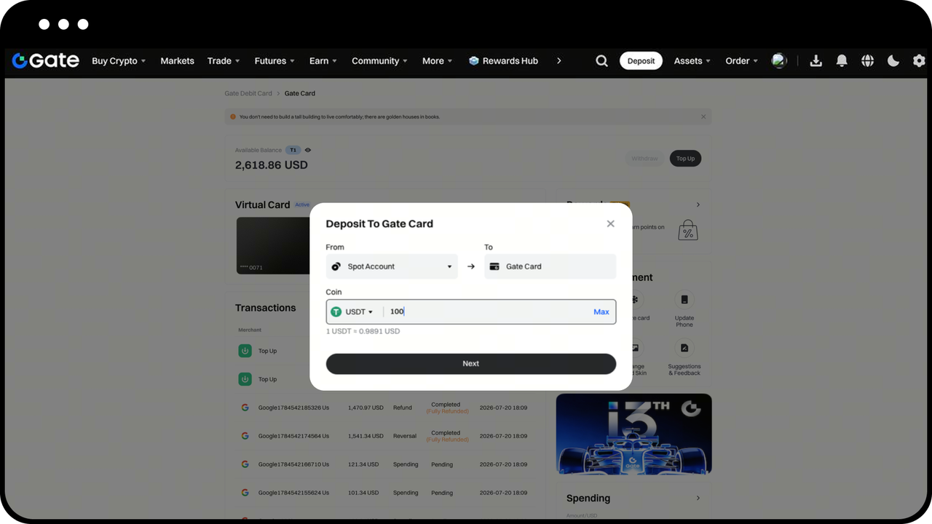Close the Deposit To Gate Card dialog
This screenshot has width=932, height=524.
tap(611, 223)
